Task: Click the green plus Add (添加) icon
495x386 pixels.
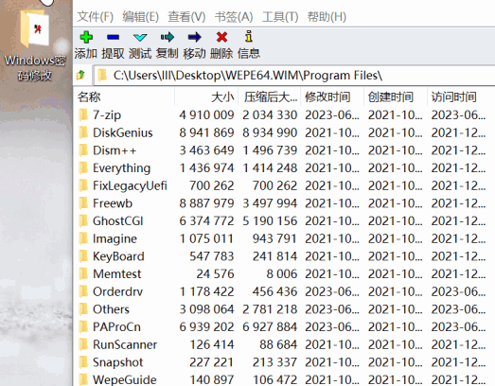Action: pyautogui.click(x=86, y=37)
